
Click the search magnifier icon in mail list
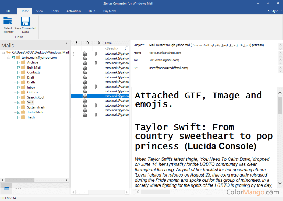pos(126,48)
